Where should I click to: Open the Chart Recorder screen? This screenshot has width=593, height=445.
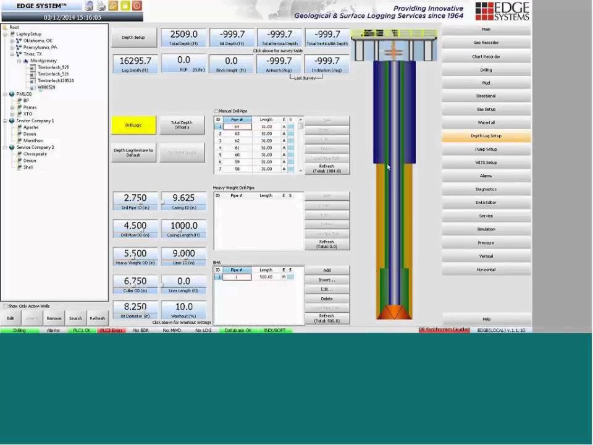point(486,57)
